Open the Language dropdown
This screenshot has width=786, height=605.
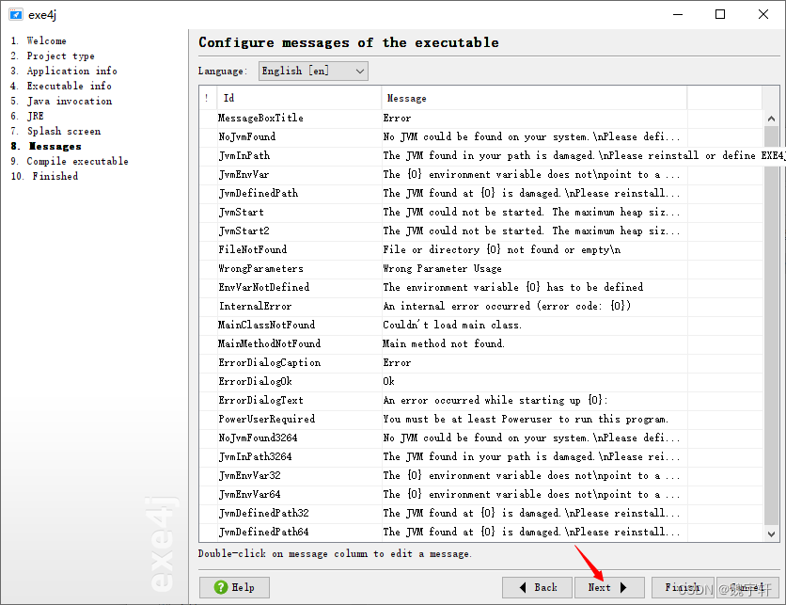360,71
